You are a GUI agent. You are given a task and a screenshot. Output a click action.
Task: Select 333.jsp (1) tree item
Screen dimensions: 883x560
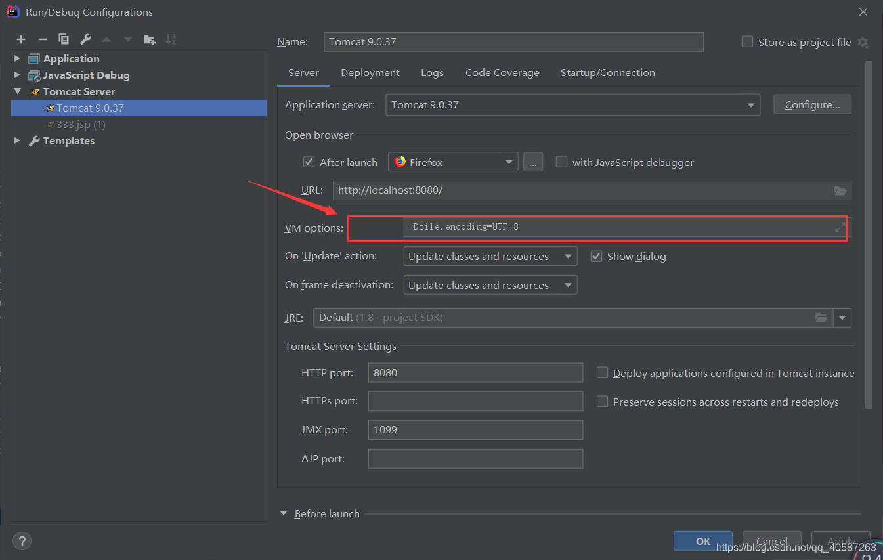[139, 124]
